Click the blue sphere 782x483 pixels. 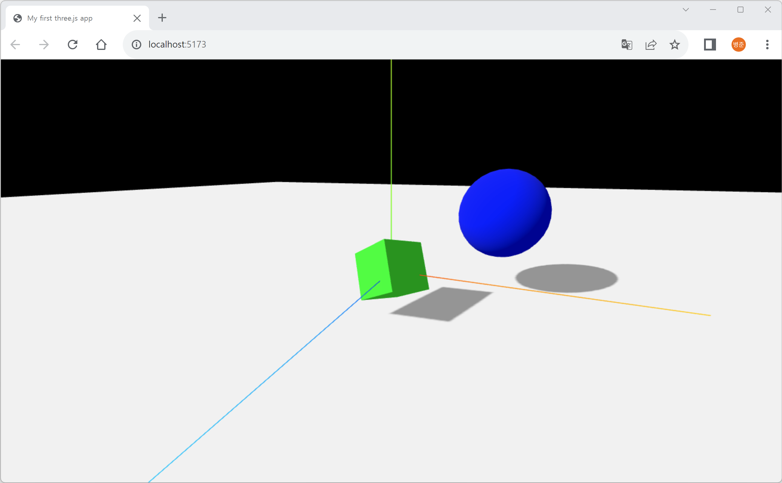point(505,213)
